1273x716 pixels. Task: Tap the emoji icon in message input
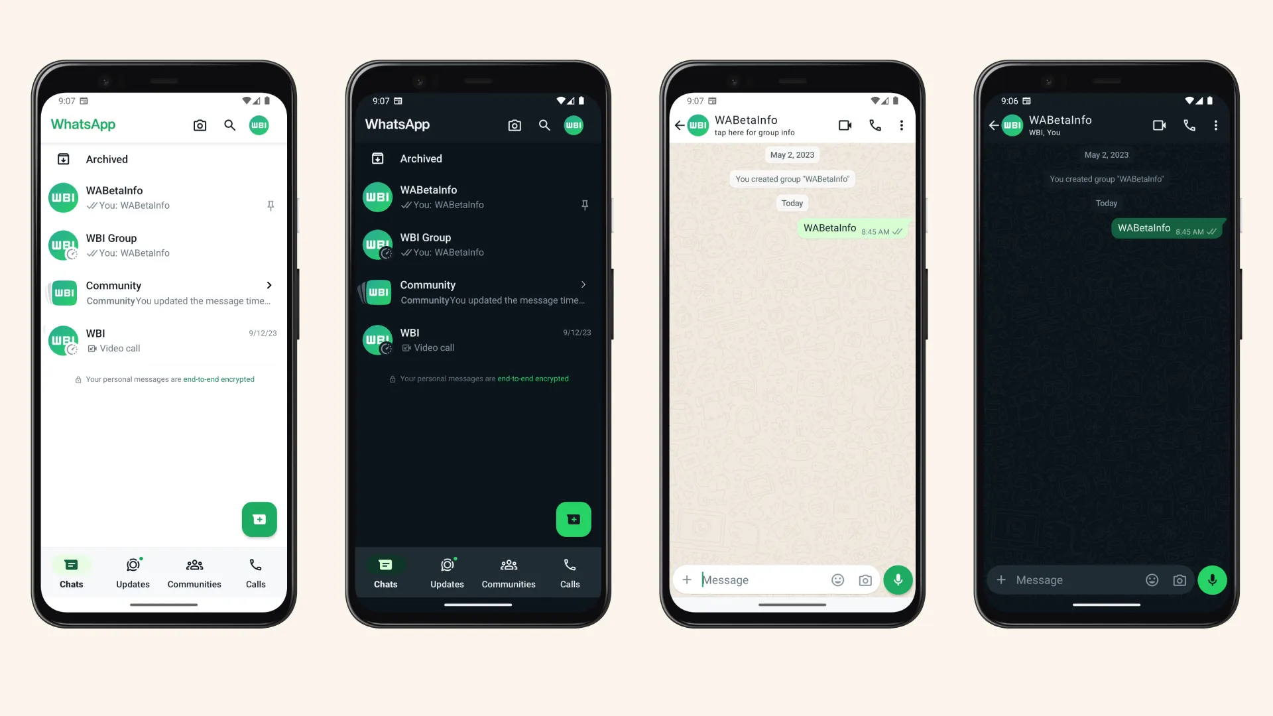[837, 579]
